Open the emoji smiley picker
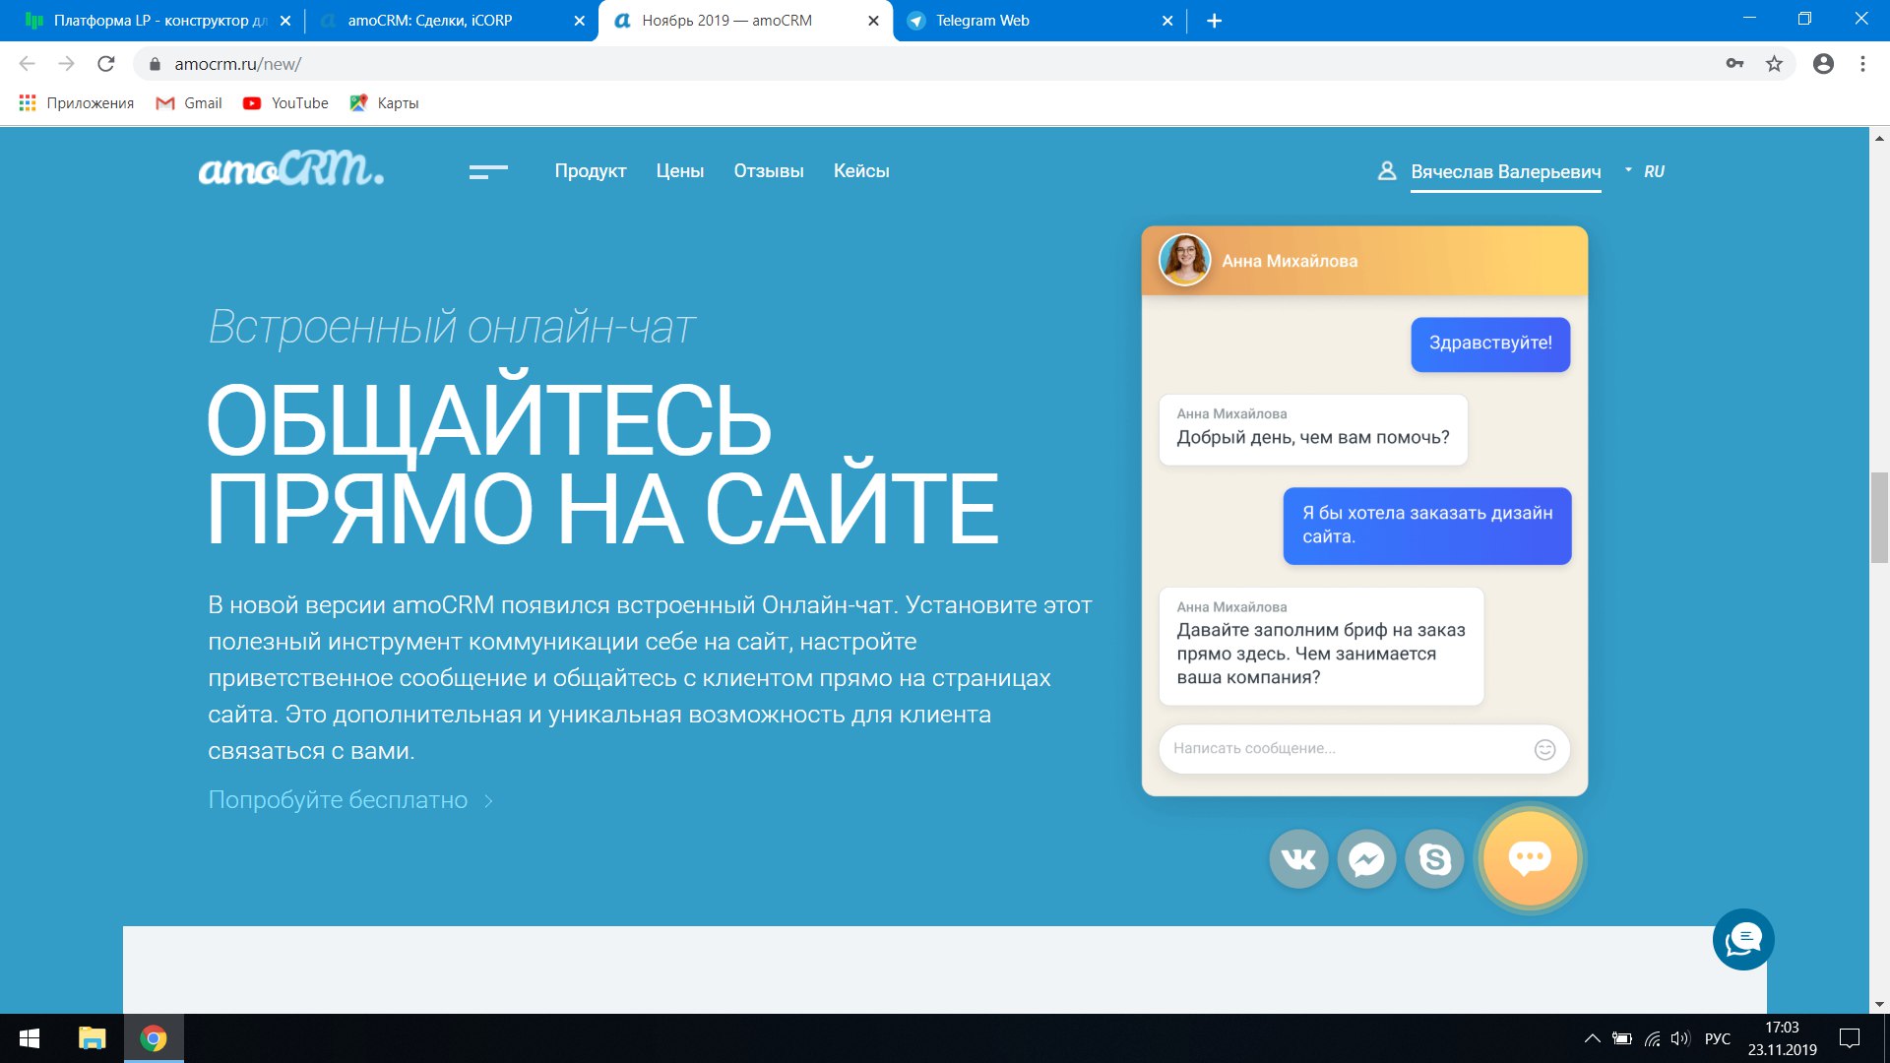Screen dimensions: 1890x1063 1545,750
